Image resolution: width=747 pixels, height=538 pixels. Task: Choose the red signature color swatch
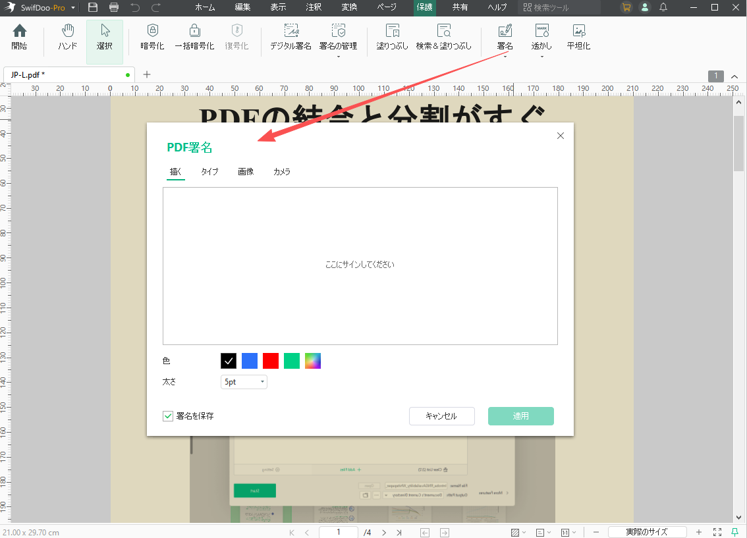(x=271, y=360)
